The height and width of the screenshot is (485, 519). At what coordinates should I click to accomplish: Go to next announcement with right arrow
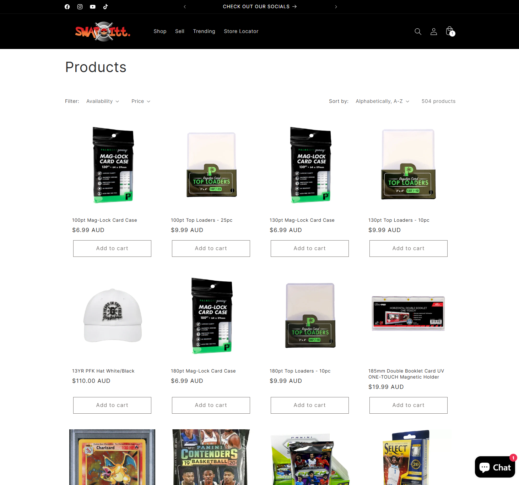[x=336, y=7]
